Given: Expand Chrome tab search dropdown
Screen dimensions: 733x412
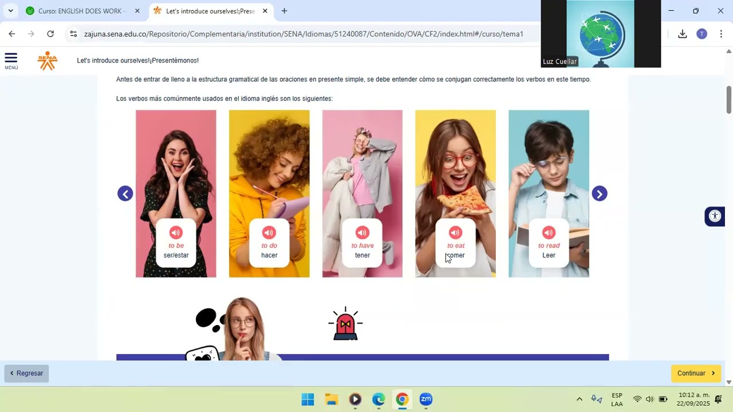Looking at the screenshot, I should click(x=10, y=11).
